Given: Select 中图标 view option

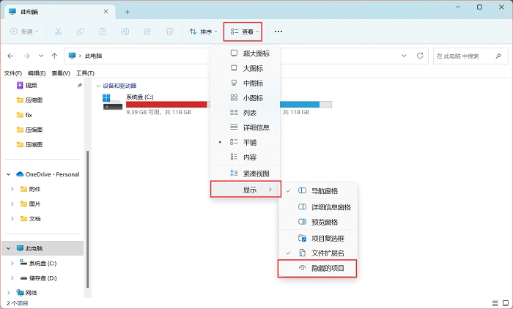Looking at the screenshot, I should click(x=245, y=83).
